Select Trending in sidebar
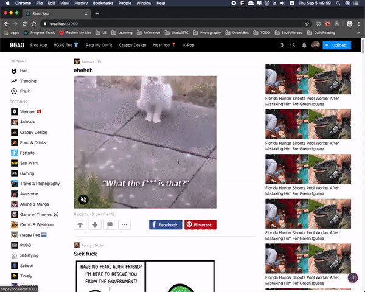The image size is (365, 292). (x=24, y=81)
